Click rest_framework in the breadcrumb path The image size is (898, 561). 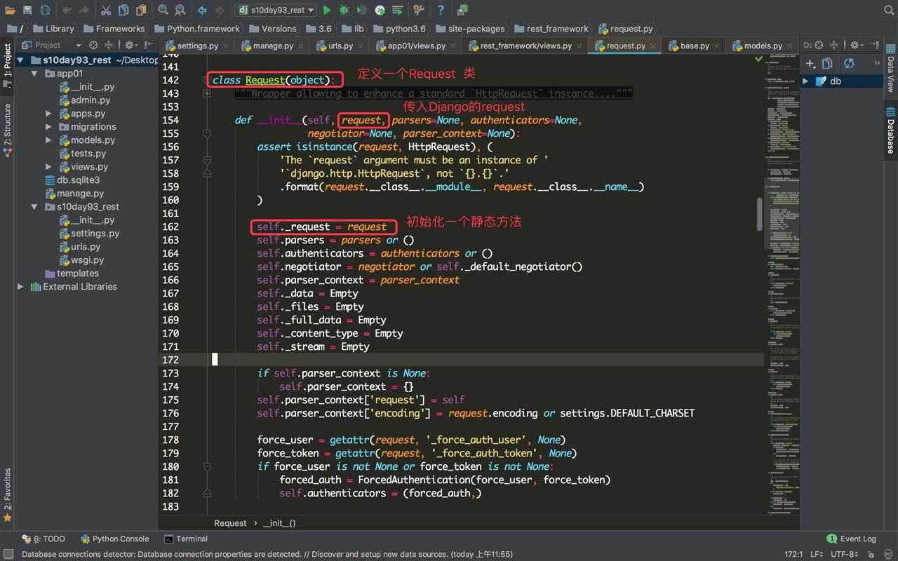(x=551, y=29)
